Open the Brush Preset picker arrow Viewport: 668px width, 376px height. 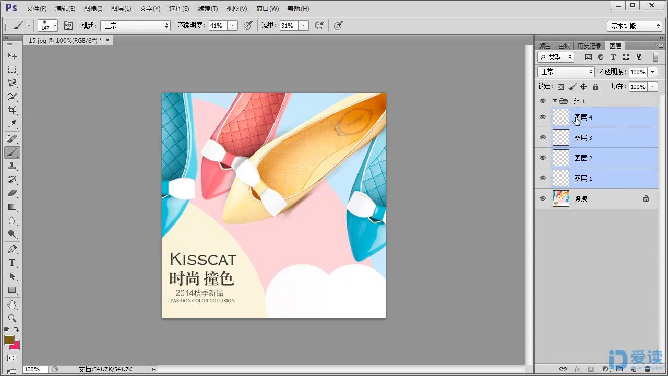point(55,26)
